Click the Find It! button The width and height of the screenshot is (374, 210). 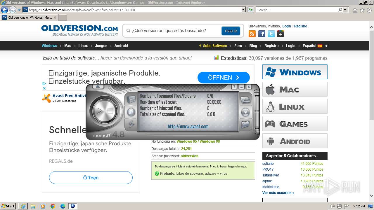[231, 31]
